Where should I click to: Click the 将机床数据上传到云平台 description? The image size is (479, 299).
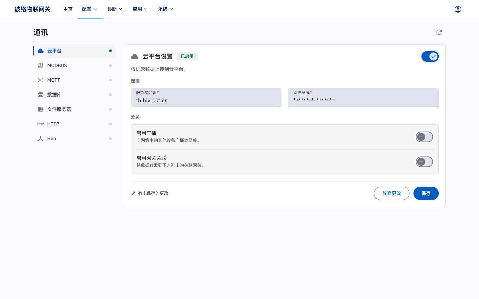pos(159,69)
